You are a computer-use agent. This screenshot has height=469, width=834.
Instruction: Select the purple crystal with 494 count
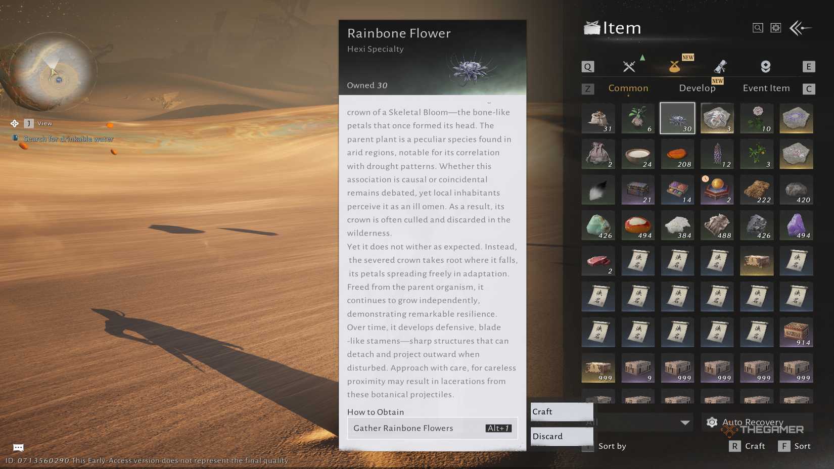pos(796,225)
